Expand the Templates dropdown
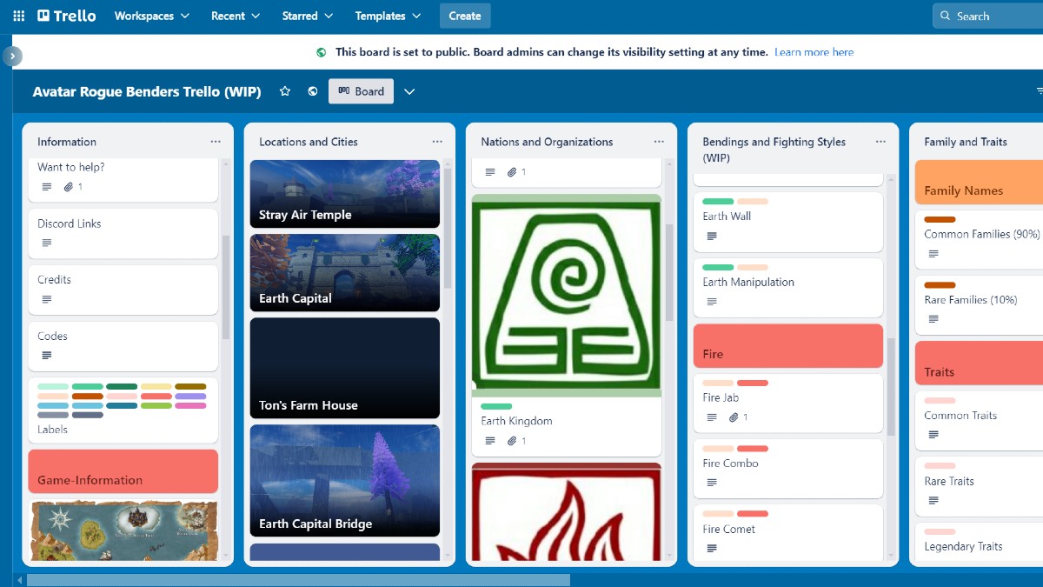This screenshot has height=587, width=1043. (387, 15)
